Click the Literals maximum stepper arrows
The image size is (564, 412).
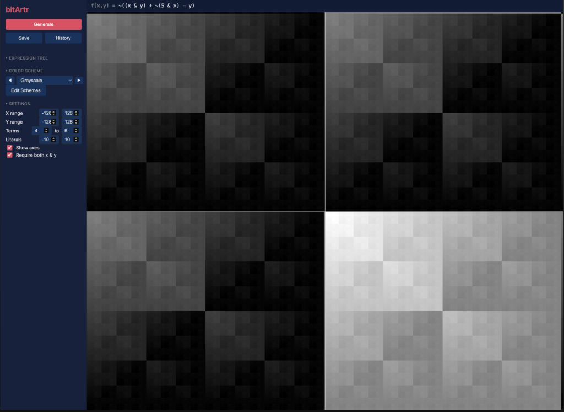76,140
